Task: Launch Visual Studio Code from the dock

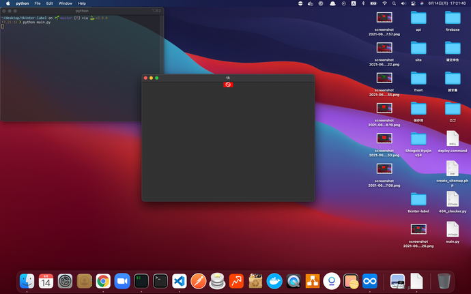Action: pyautogui.click(x=180, y=282)
